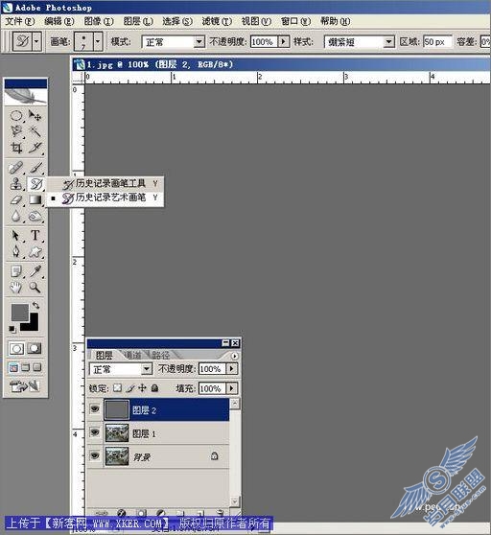This screenshot has height=535, width=491.
Task: Open tool preset picker dropdown arrow
Action: click(36, 41)
